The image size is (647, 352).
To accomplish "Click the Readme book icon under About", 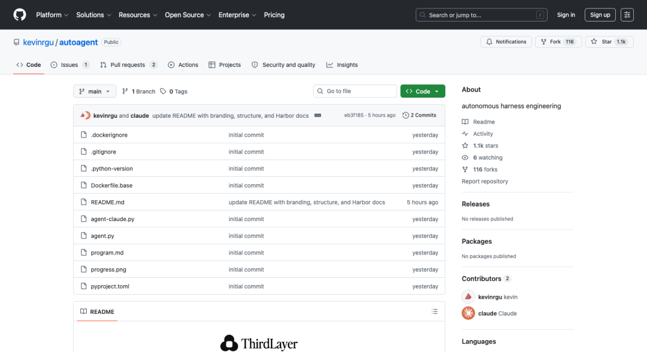I will point(465,121).
